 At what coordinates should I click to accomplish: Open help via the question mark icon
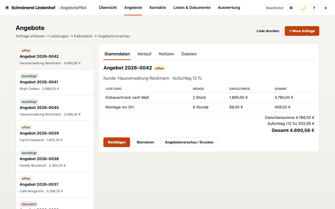314,8
